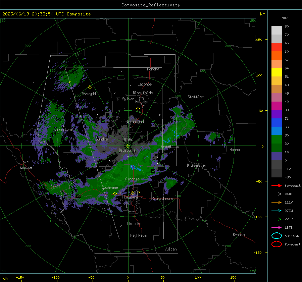This screenshot has width=302, height=282.
Task: Click the yellow diamond marker near RockyMH
Action: 90,88
